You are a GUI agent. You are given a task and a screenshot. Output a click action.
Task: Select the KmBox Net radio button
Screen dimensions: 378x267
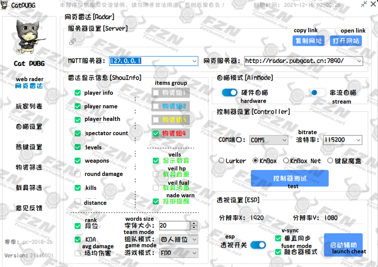[286, 160]
